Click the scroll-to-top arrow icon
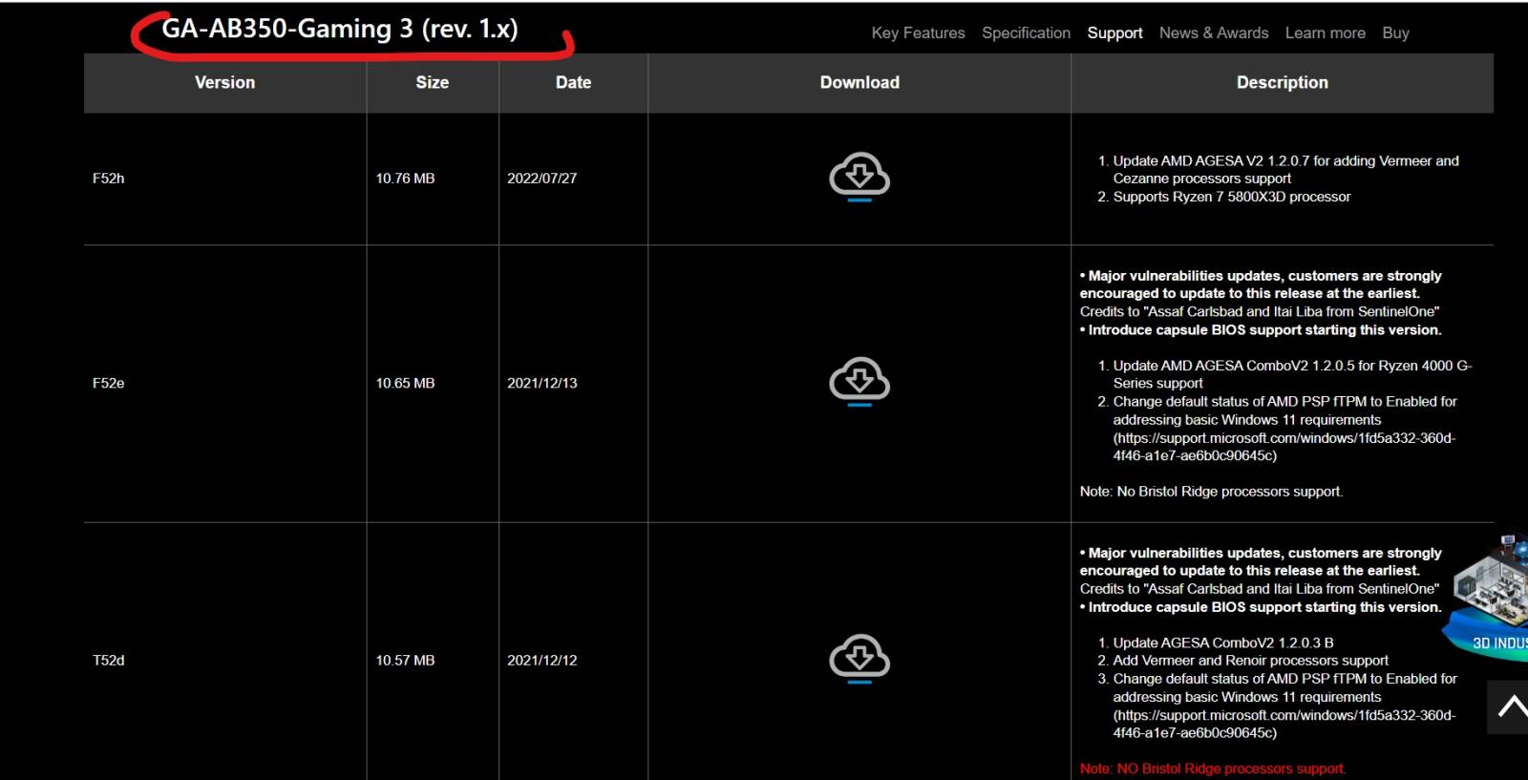 click(1510, 706)
